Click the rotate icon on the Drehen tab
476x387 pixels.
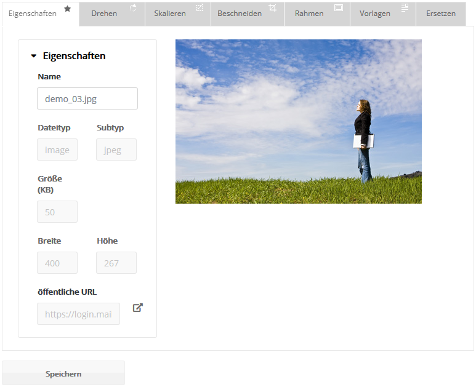(133, 7)
